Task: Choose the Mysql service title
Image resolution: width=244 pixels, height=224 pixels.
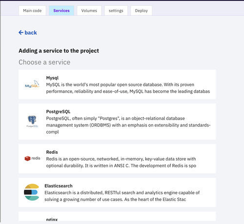Action: click(52, 78)
